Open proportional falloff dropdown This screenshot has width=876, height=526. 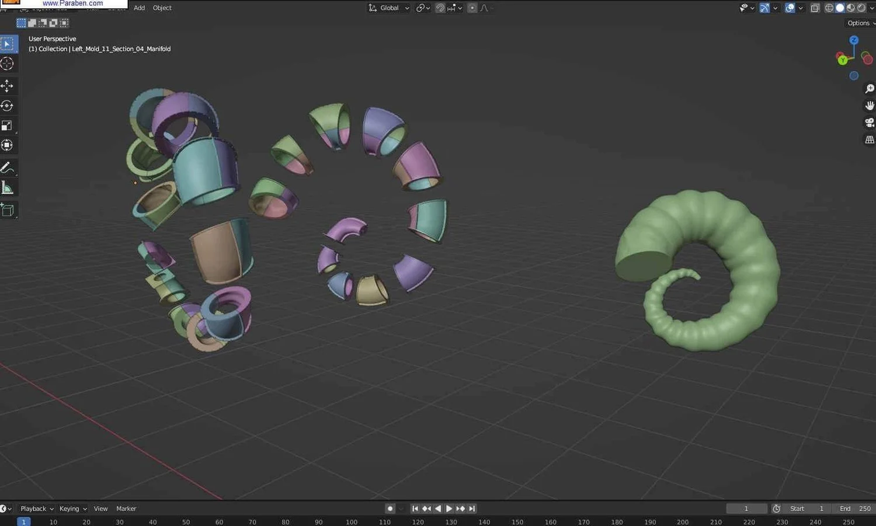(486, 8)
